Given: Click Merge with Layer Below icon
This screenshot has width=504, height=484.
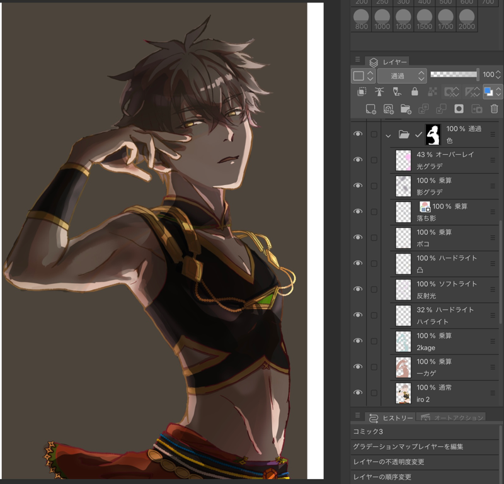Looking at the screenshot, I should 440,109.
